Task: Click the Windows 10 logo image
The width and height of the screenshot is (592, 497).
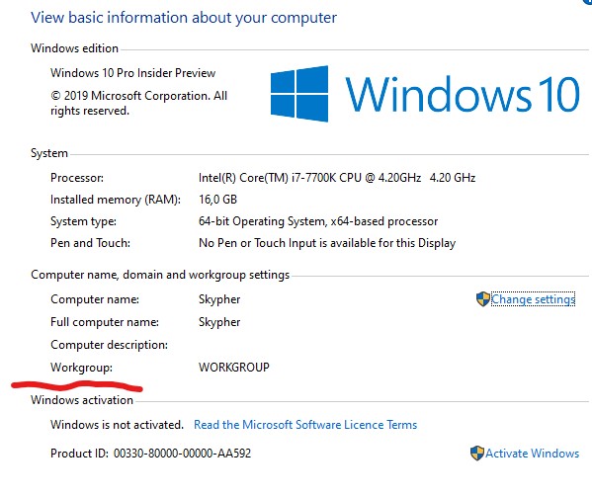Action: [x=425, y=94]
